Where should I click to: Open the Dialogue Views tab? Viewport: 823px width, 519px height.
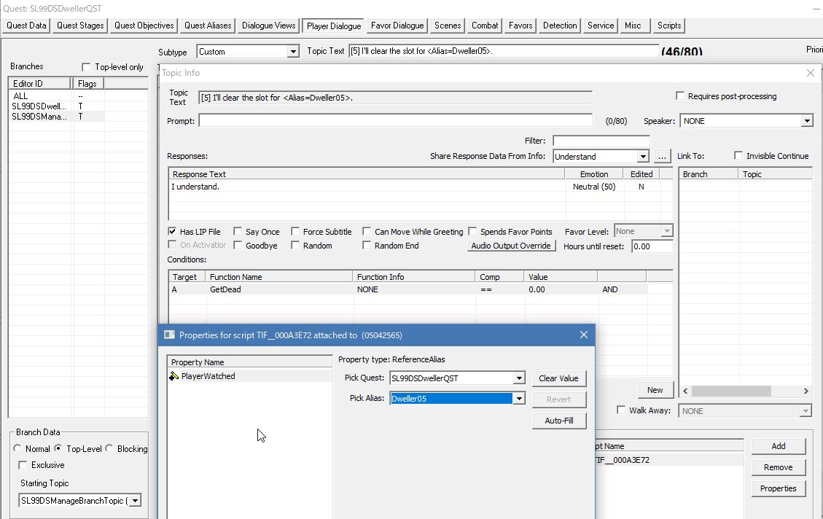pyautogui.click(x=269, y=26)
